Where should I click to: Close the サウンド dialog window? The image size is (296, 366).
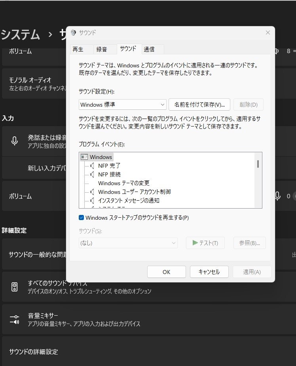[268, 33]
